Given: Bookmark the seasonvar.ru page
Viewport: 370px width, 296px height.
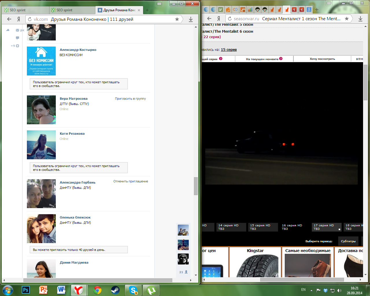Looking at the screenshot, I should click(347, 18).
